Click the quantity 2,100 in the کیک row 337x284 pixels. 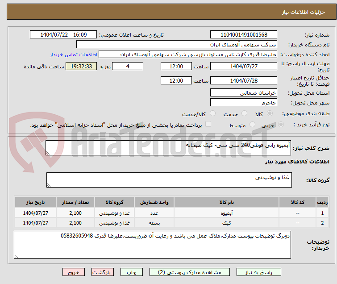(75, 223)
